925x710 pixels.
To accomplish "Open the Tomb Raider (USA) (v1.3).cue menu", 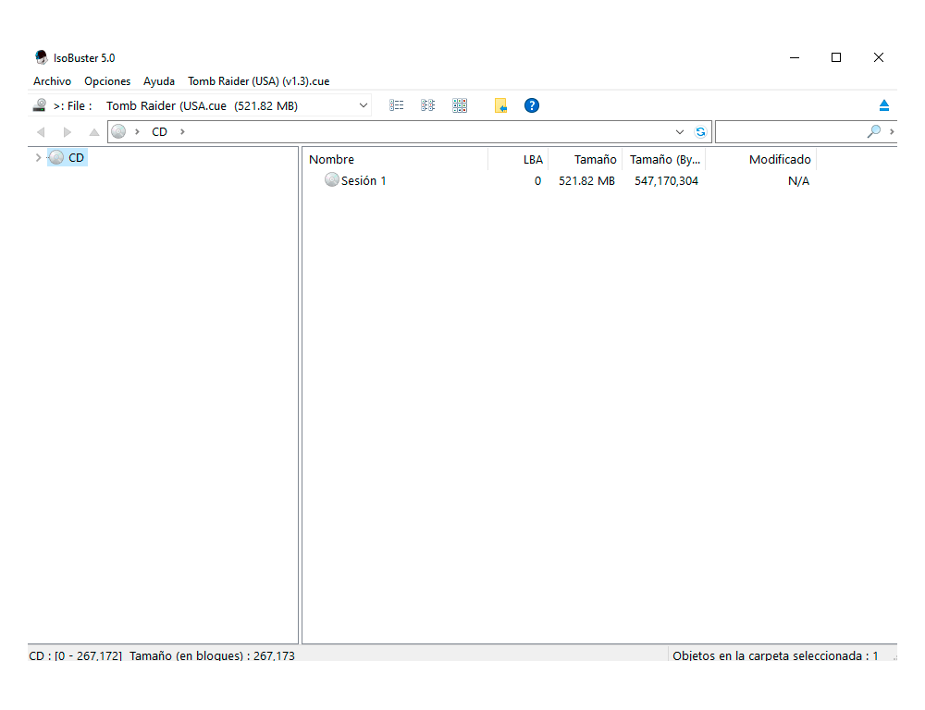I will click(x=258, y=81).
